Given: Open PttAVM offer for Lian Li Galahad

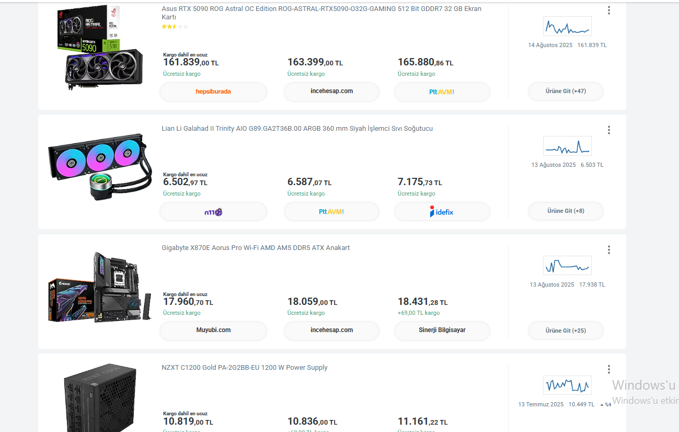Looking at the screenshot, I should 331,212.
